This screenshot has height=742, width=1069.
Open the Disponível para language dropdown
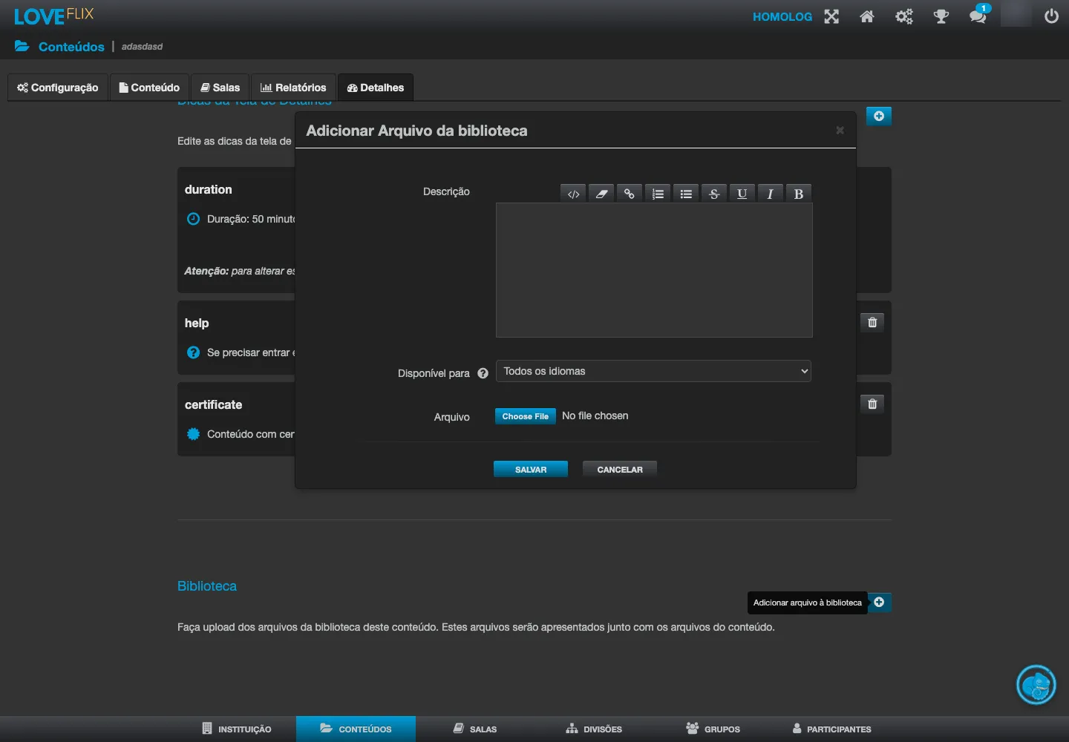[x=653, y=371]
